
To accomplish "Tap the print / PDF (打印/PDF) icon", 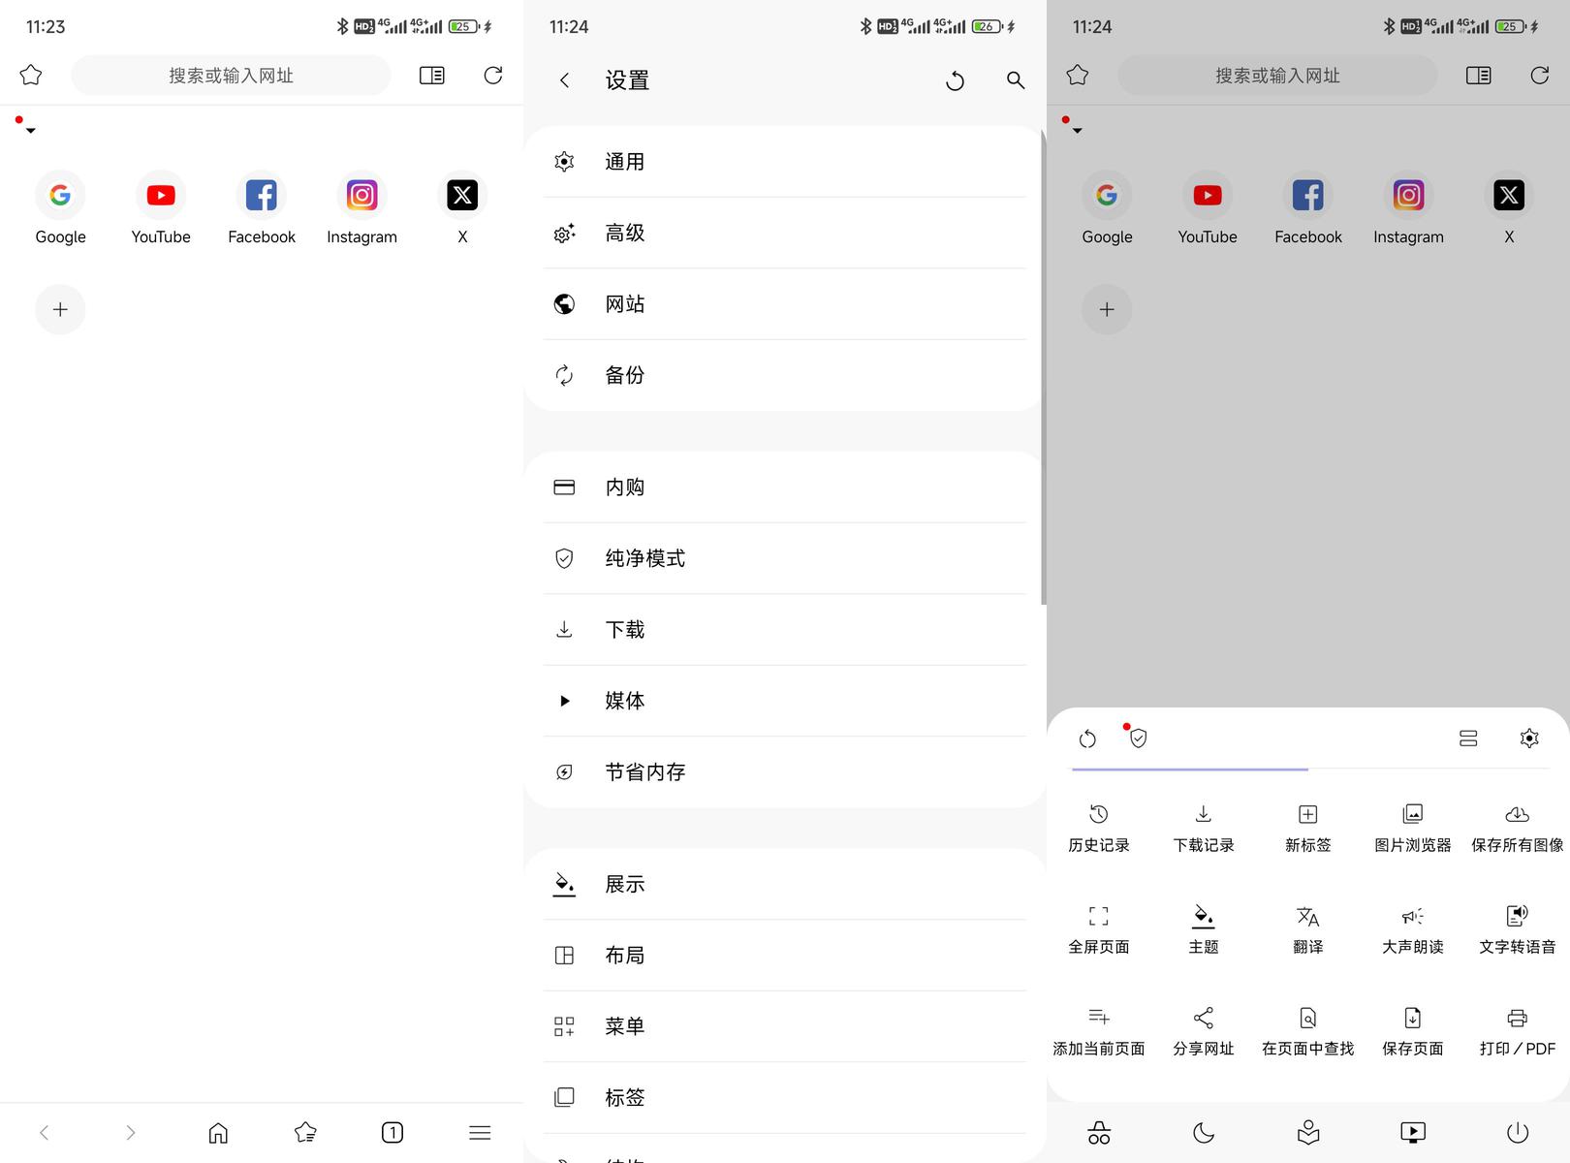I will tap(1517, 1030).
